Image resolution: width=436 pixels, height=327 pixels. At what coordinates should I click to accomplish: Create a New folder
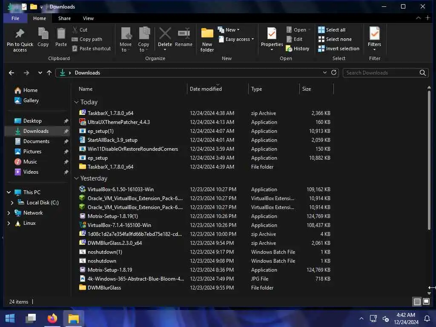click(x=207, y=40)
